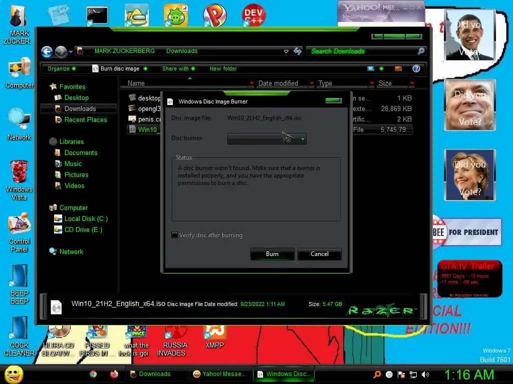Go back with the blue Back arrow
This screenshot has width=513, height=384.
(x=47, y=51)
